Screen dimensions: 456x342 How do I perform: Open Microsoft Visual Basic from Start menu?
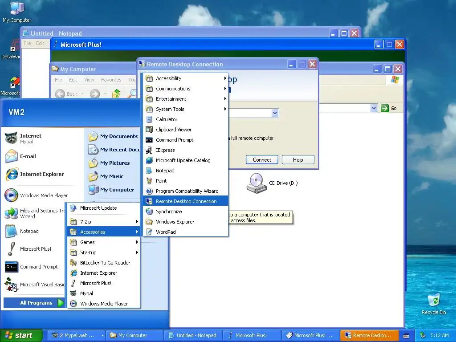(x=34, y=285)
